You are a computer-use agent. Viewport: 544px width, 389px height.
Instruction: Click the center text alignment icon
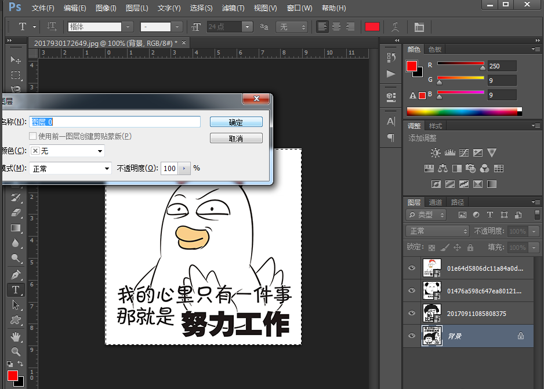coord(335,27)
